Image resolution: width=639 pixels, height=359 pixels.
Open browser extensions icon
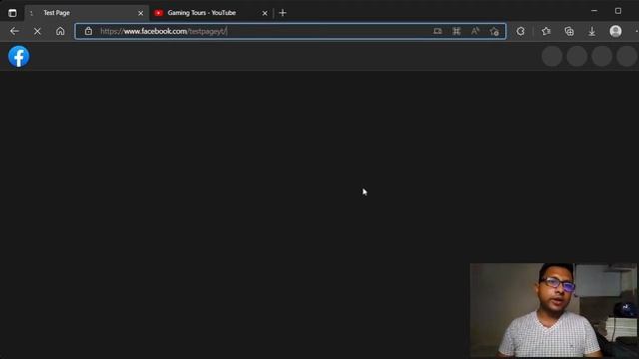[x=520, y=31]
